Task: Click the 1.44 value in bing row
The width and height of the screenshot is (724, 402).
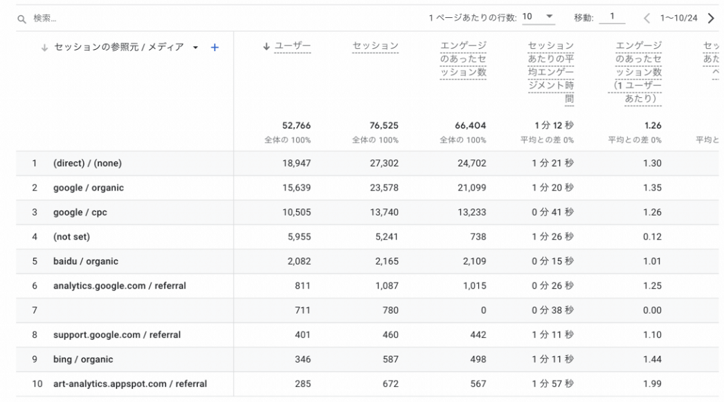Action: coord(653,359)
